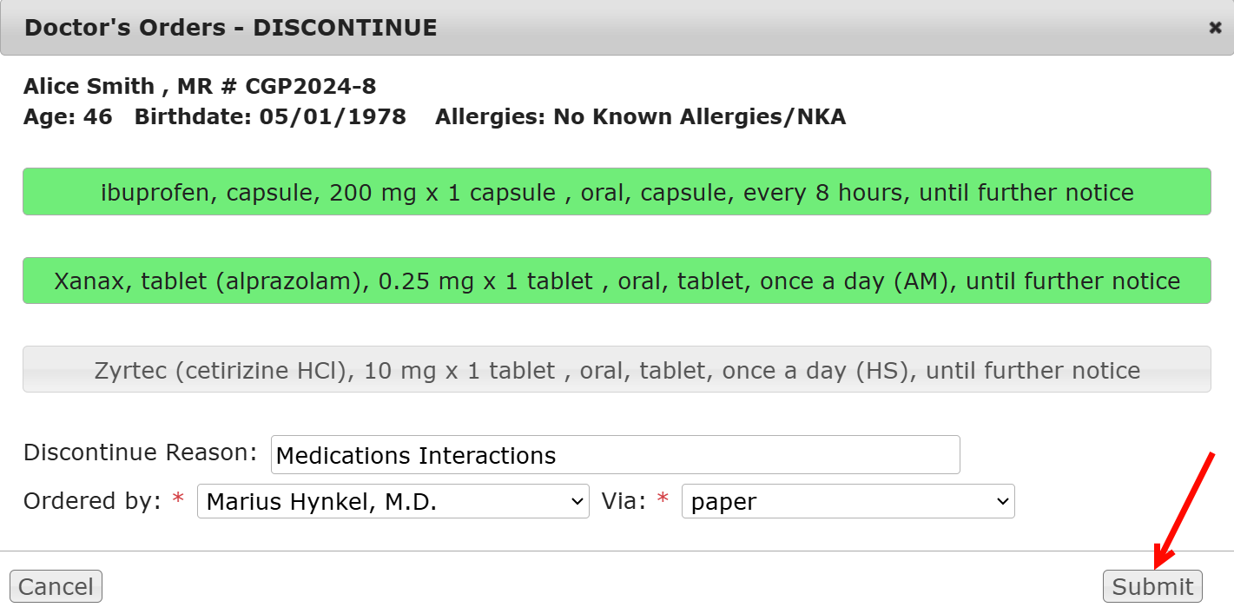1234x614 pixels.
Task: Click the Doctor's Orders - DISCONTINUE title
Action: point(230,28)
